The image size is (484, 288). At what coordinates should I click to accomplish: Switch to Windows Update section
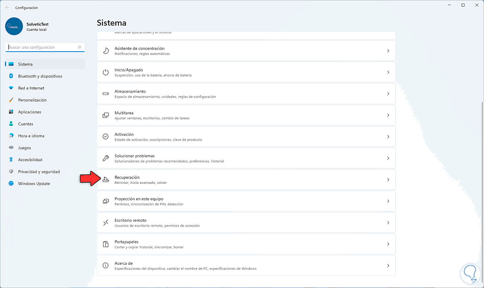[34, 184]
